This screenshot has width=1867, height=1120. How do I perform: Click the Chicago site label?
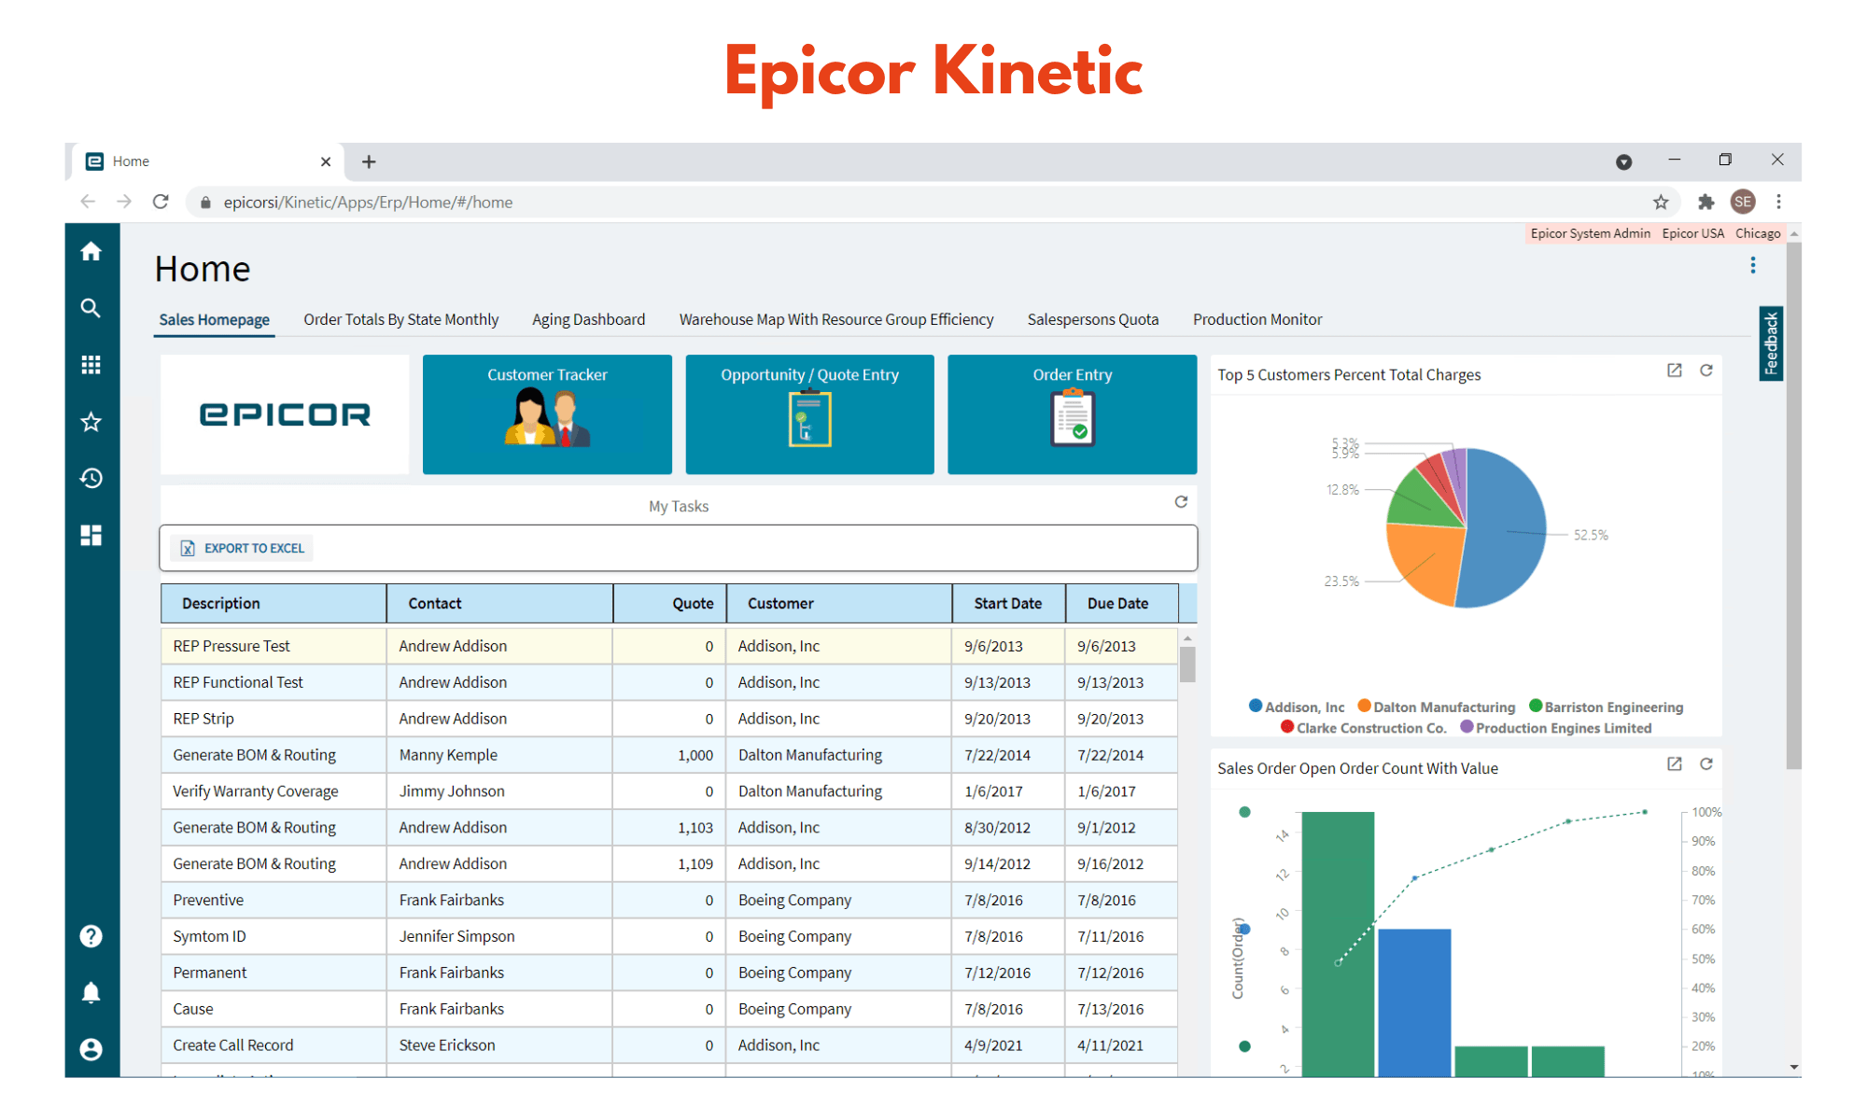coord(1758,233)
